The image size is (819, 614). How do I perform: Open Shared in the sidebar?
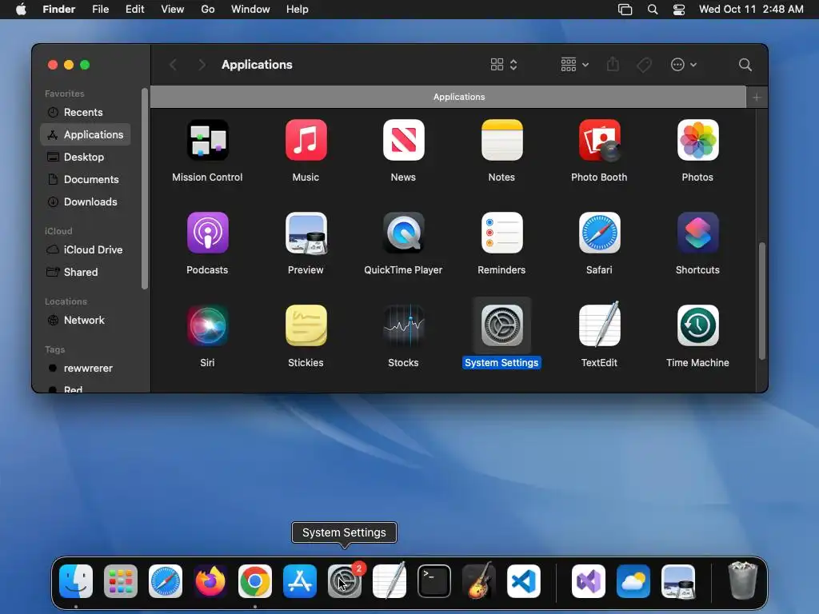click(85, 272)
